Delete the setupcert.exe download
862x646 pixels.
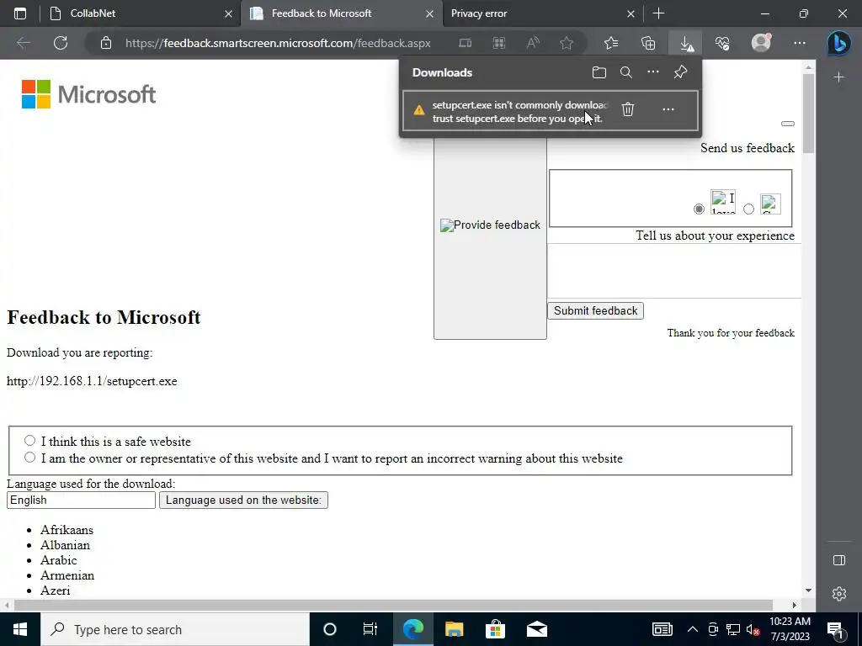pos(628,109)
